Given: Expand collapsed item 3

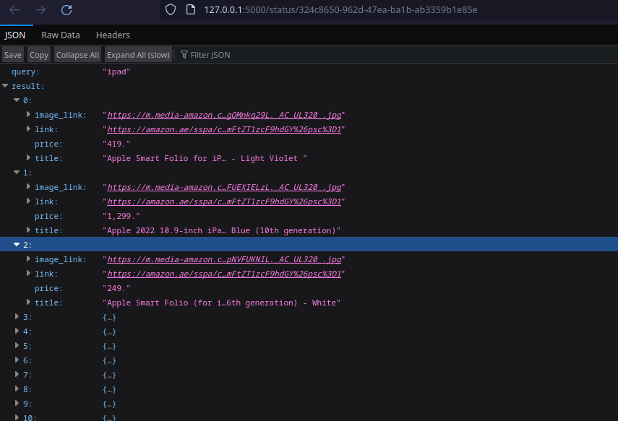Looking at the screenshot, I should (x=17, y=316).
